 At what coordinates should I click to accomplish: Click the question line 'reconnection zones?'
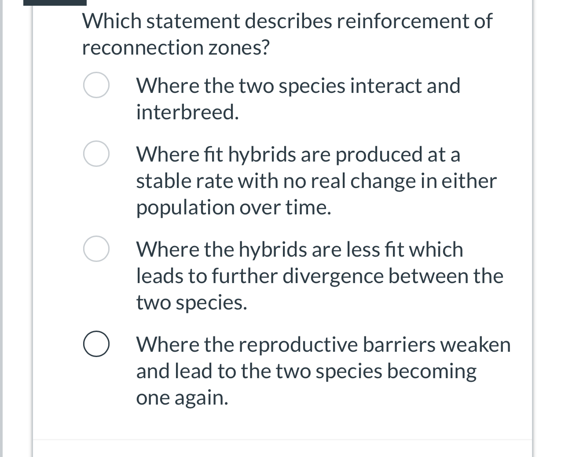coord(176,48)
